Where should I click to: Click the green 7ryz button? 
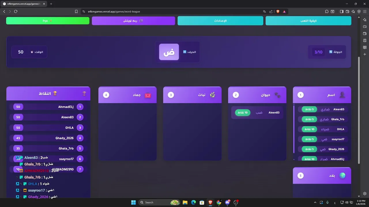coord(48,21)
